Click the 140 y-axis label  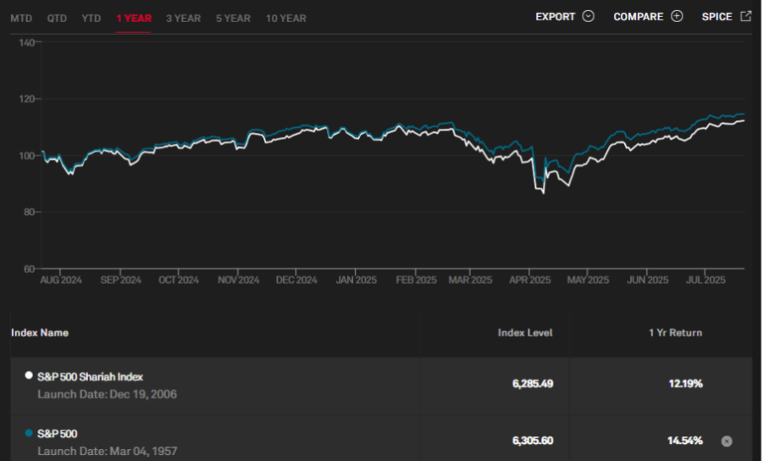tap(27, 43)
